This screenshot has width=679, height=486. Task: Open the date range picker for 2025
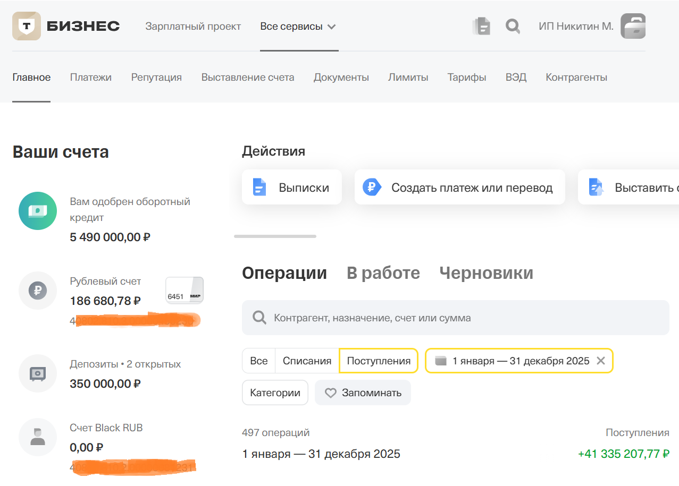[513, 361]
